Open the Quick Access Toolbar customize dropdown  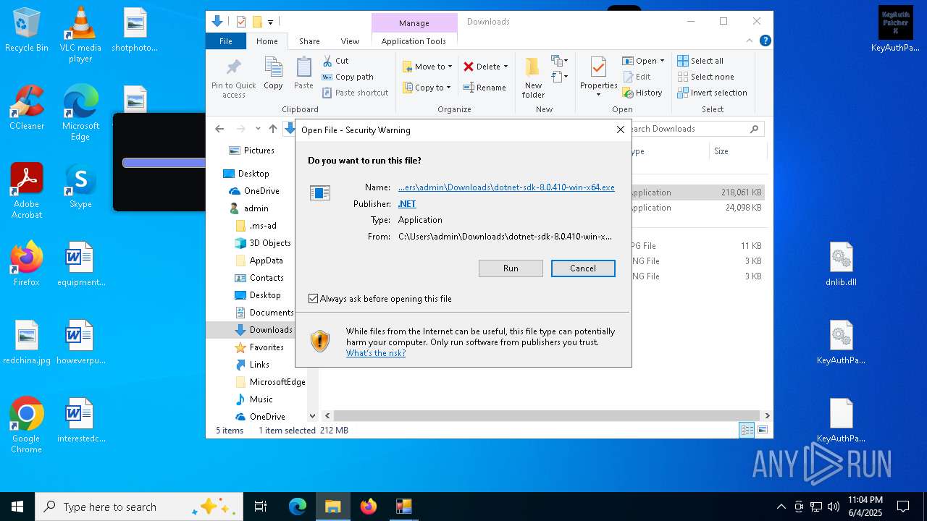tap(271, 22)
